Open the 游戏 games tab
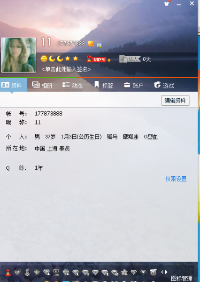Screen dimensions: 200x282 (164, 85)
